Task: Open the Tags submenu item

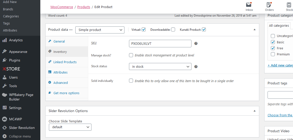Action: click(x=6, y=23)
